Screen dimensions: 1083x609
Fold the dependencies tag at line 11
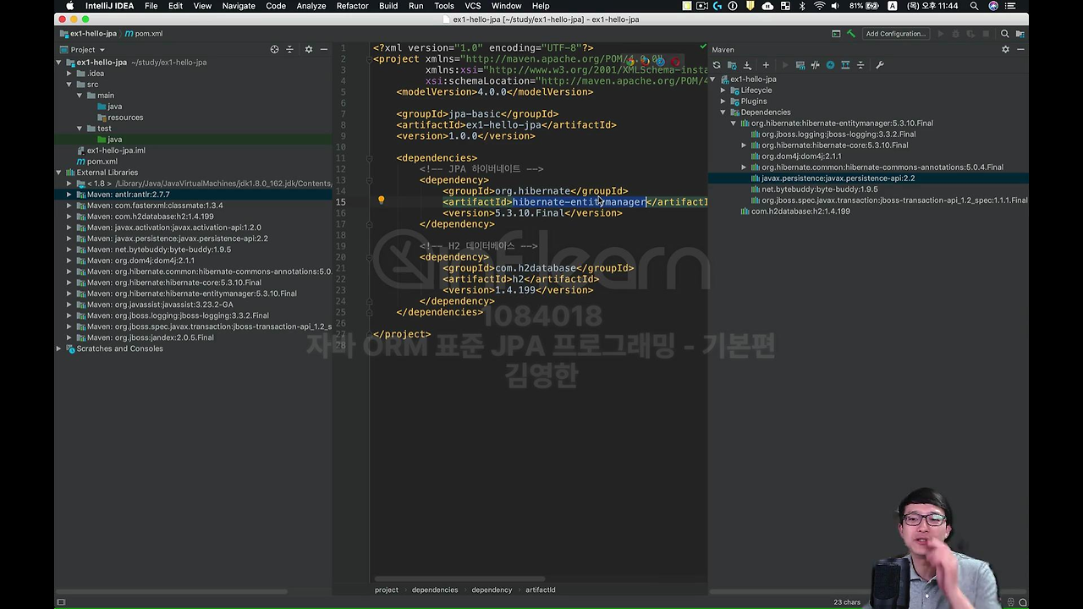coord(370,158)
